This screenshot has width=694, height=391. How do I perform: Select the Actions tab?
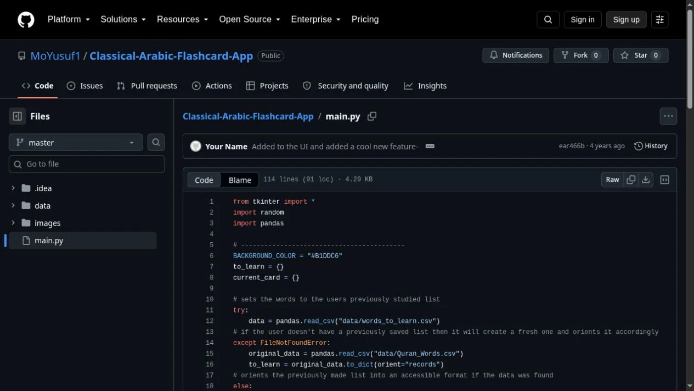click(x=212, y=86)
